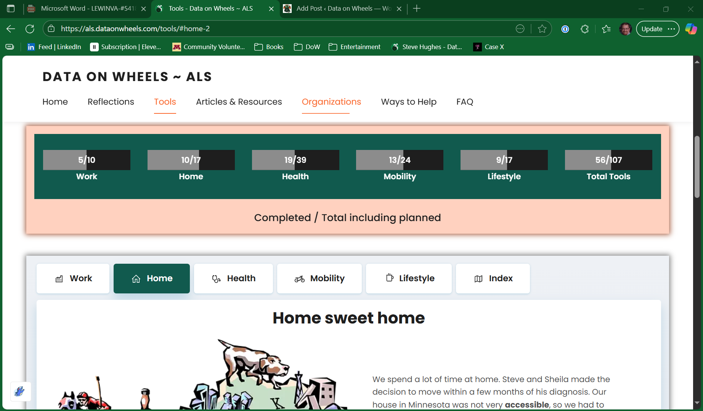The width and height of the screenshot is (703, 411).
Task: Add page to favorites with star icon
Action: click(x=542, y=29)
